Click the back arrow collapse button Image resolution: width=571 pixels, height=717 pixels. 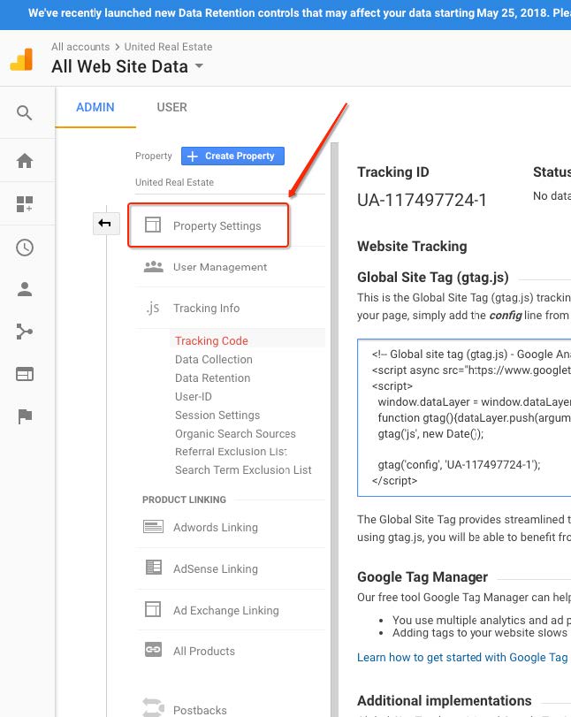[x=105, y=223]
